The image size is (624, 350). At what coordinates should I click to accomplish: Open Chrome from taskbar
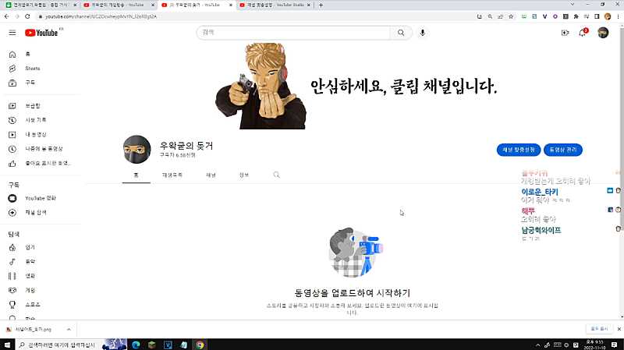coord(200,345)
